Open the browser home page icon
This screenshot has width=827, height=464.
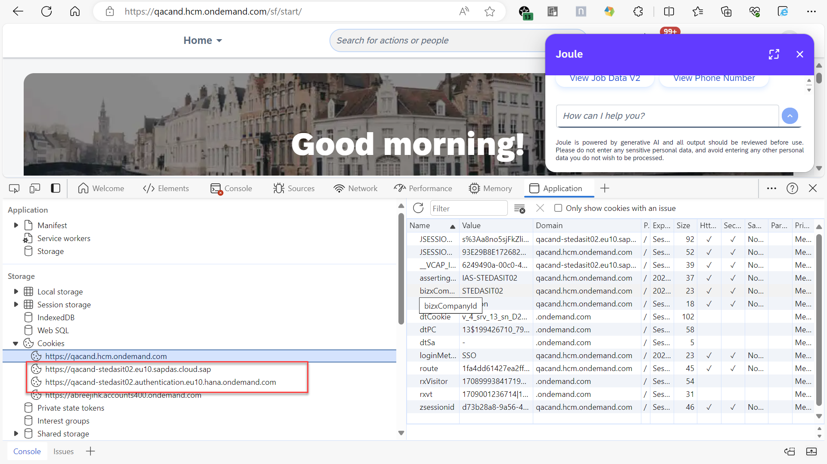point(75,12)
